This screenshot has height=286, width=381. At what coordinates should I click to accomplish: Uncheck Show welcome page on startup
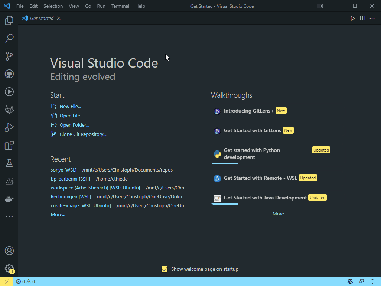pos(165,269)
